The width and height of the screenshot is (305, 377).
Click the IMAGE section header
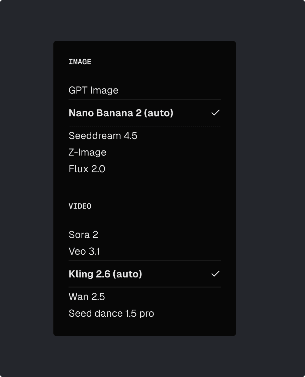[80, 62]
